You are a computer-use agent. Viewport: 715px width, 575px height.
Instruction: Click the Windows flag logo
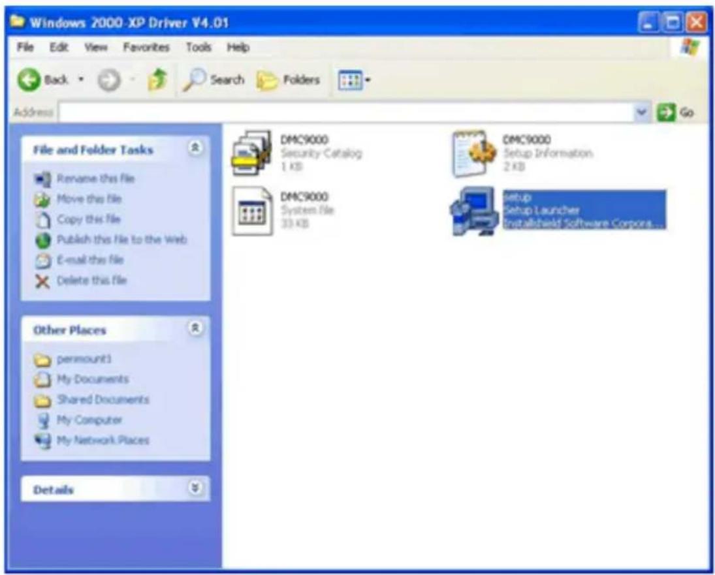(x=690, y=47)
